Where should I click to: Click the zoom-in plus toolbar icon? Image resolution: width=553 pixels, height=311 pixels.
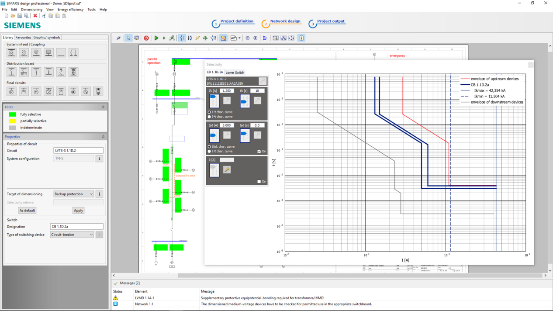click(x=256, y=38)
